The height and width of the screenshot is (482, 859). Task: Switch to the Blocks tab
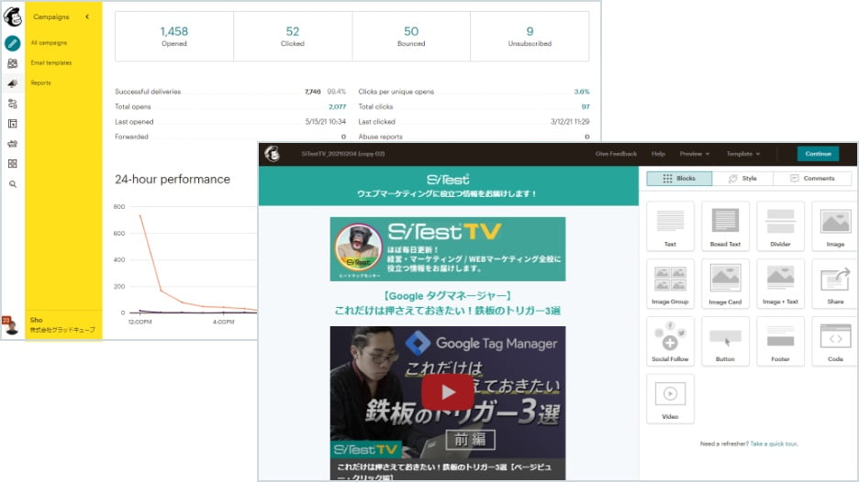coord(679,179)
